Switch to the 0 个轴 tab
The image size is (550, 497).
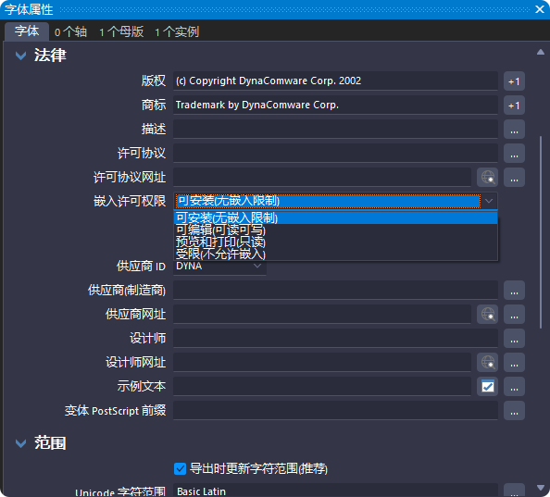pyautogui.click(x=70, y=32)
